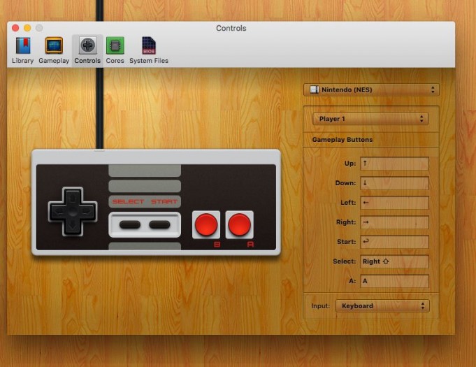The width and height of the screenshot is (476, 367).
Task: Open the System Files BIOS pane
Action: click(149, 50)
